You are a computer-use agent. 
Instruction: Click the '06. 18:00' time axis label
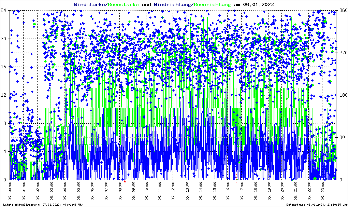click(x=256, y=191)
